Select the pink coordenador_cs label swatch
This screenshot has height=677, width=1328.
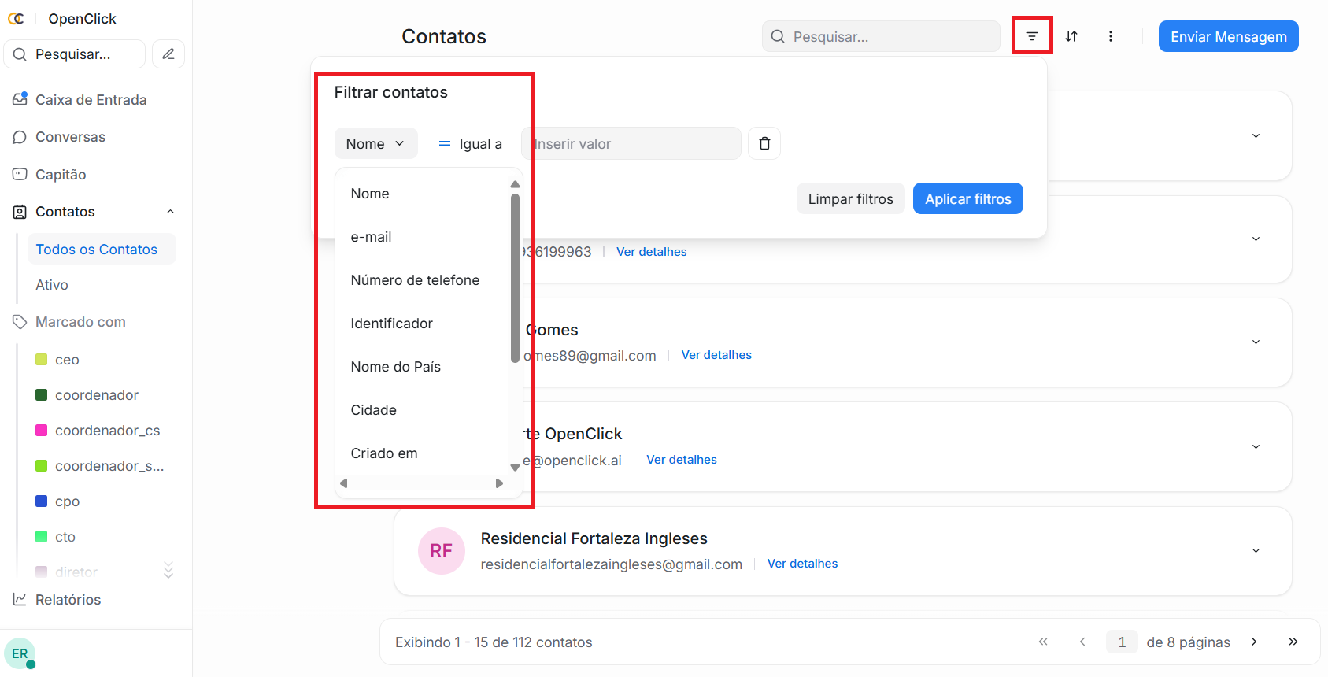point(42,431)
